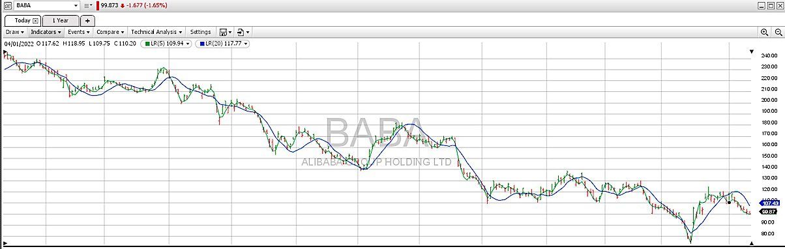
Task: Click the save chart disk icon
Action: pos(223,31)
